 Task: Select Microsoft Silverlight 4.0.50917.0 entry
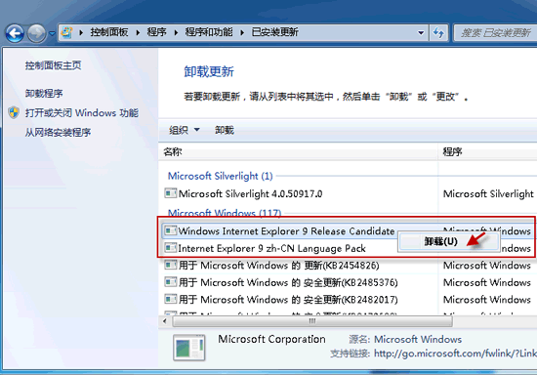(x=250, y=193)
